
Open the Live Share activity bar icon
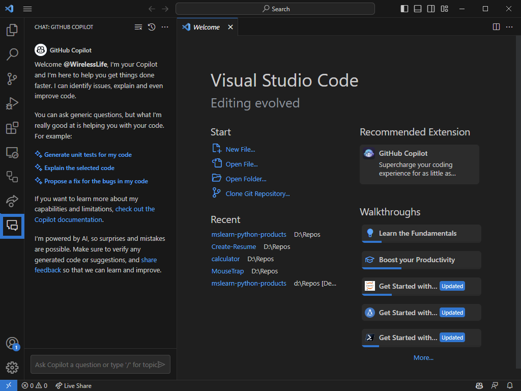point(12,201)
